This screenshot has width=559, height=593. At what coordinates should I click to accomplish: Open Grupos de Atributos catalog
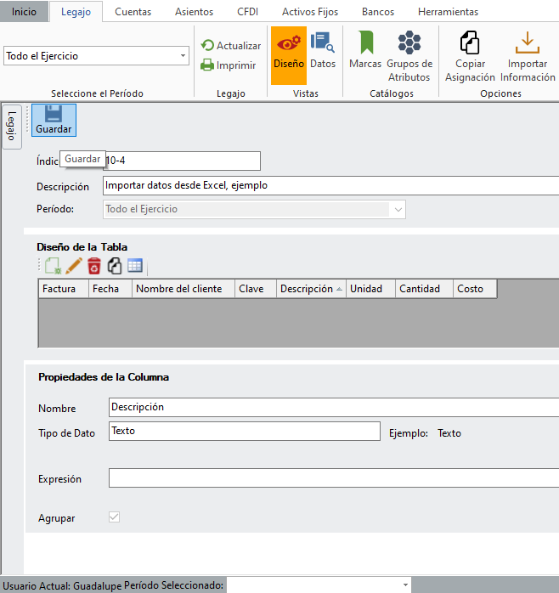click(409, 56)
